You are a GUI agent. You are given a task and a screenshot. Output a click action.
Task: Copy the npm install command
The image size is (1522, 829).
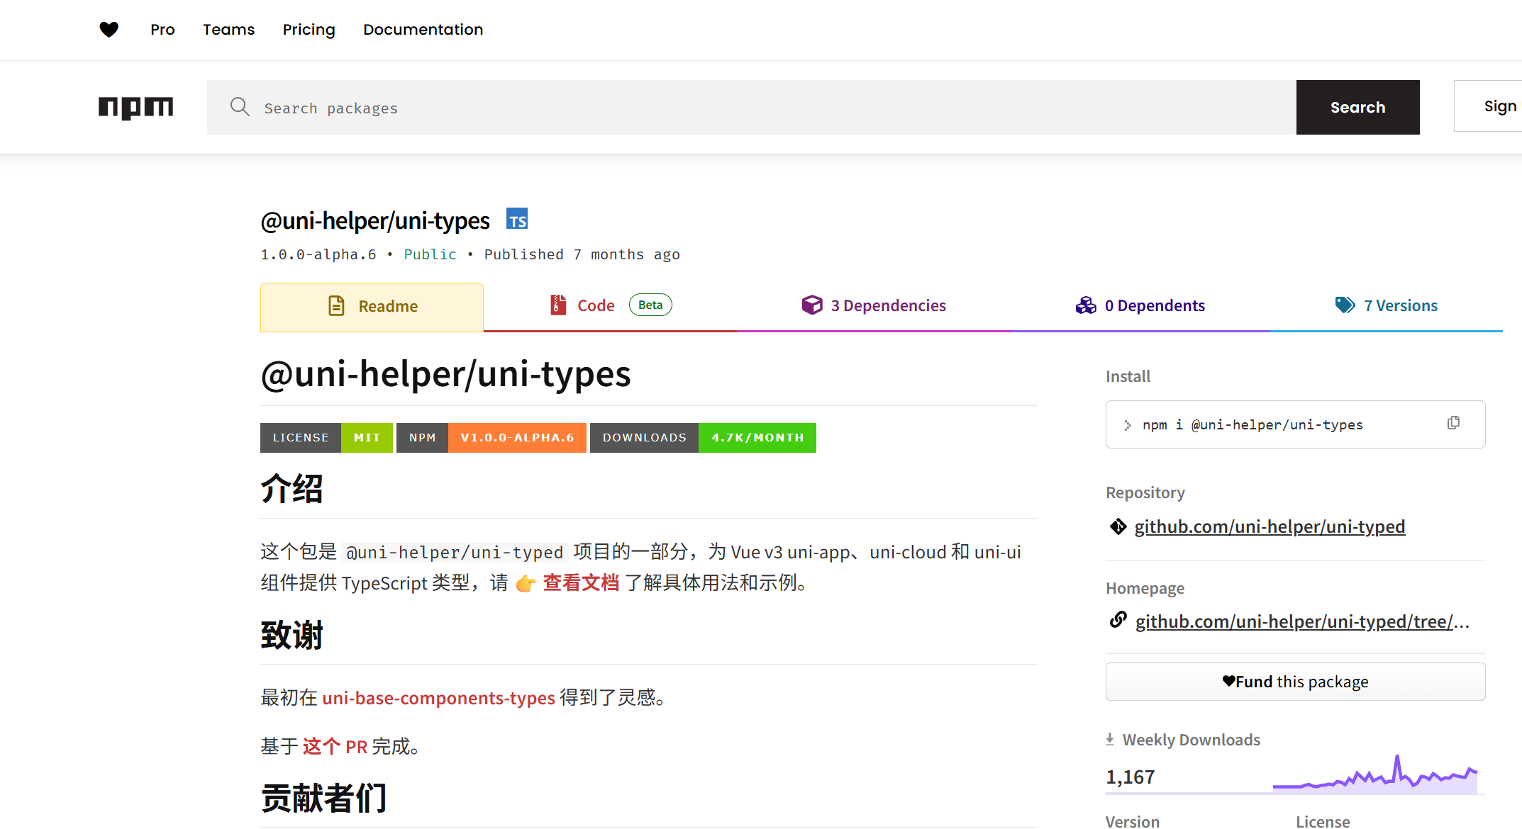1453,423
